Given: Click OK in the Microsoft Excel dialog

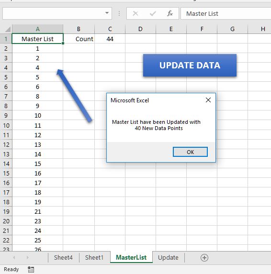Looking at the screenshot, I should pos(190,152).
